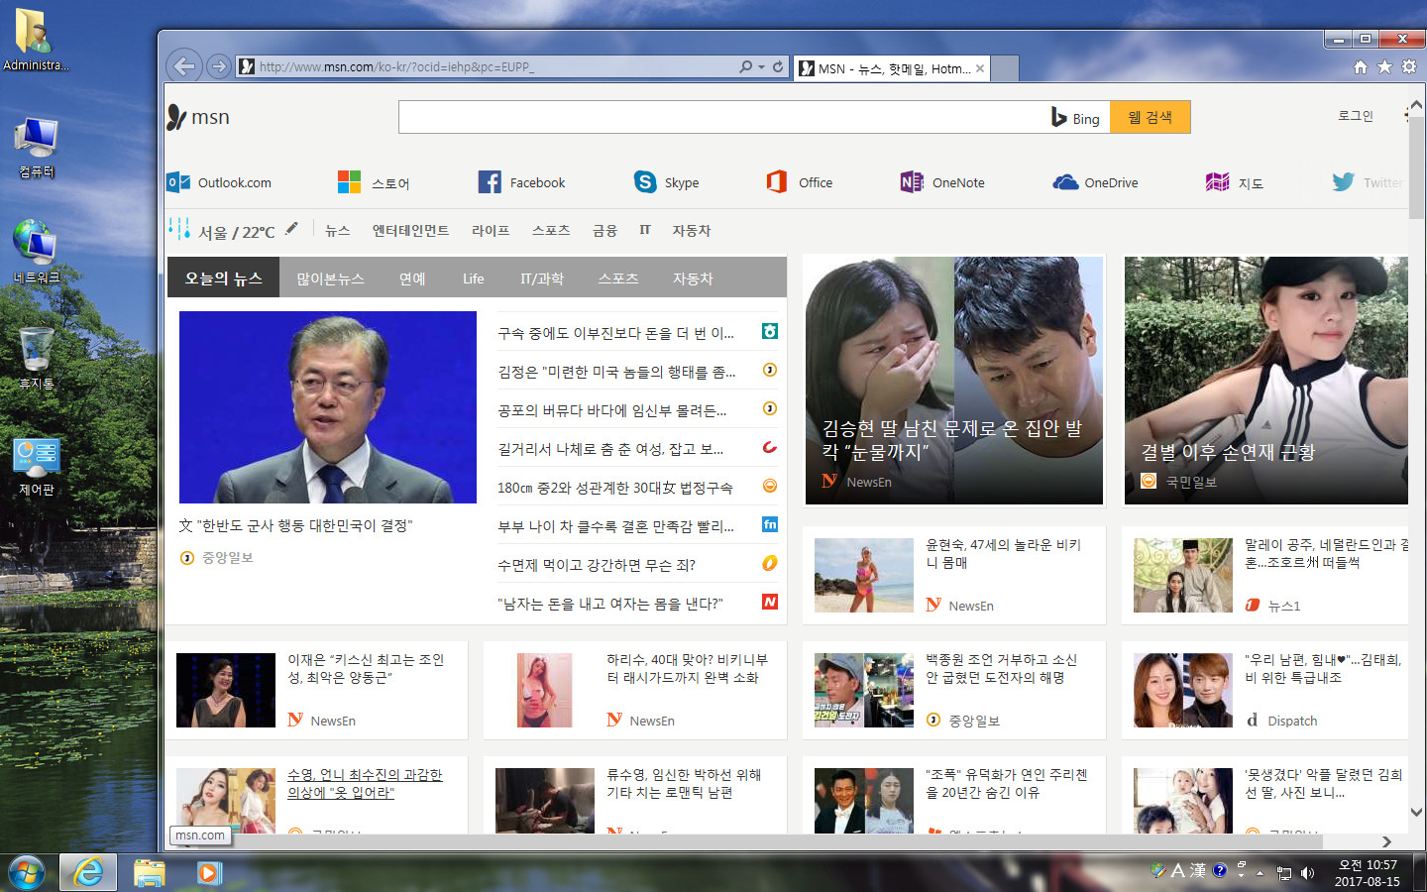The height and width of the screenshot is (892, 1427).
Task: Open the Windows Start button
Action: [x=27, y=872]
